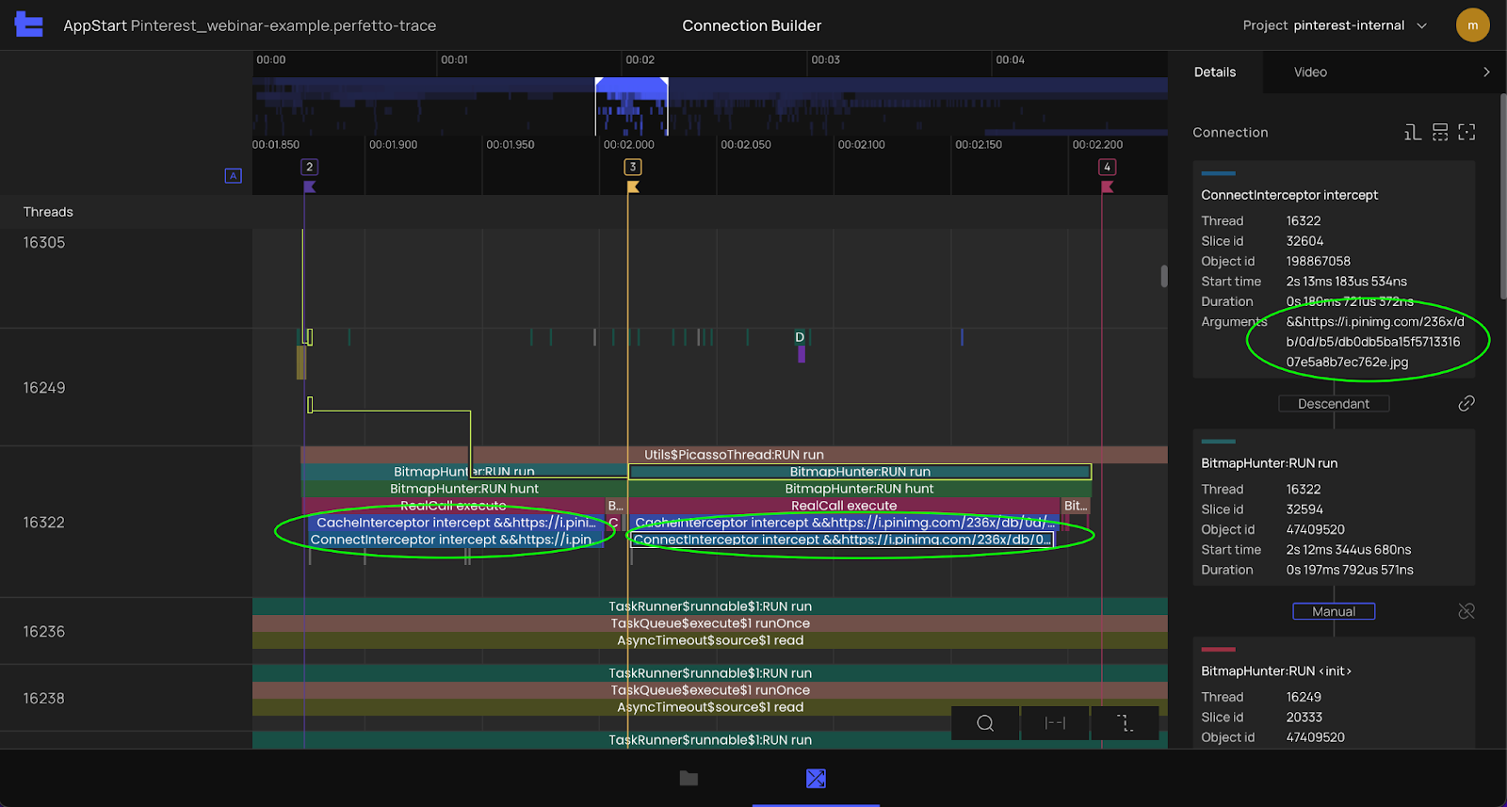Click the link icon beside Descendant

pyautogui.click(x=1466, y=404)
